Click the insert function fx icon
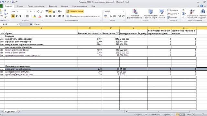The height and width of the screenshot is (116, 207). pos(31,24)
